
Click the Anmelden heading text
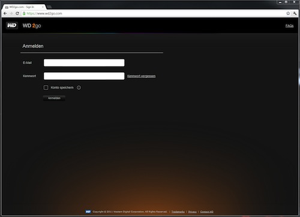point(33,46)
